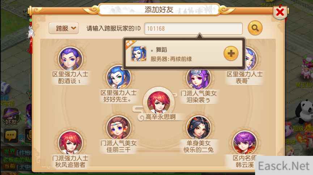Open the 跨服 server dropdown
Image resolution: width=313 pixels, height=175 pixels.
click(64, 28)
